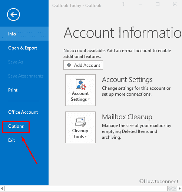Click 'Change settings for this account' description
The width and height of the screenshot is (182, 192).
pyautogui.click(x=136, y=91)
